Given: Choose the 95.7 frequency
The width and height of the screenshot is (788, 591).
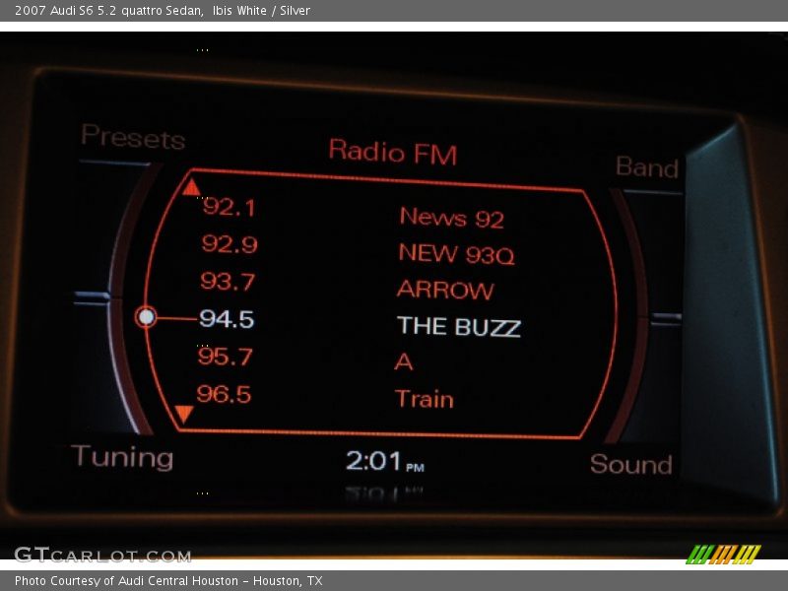Looking at the screenshot, I should tap(226, 357).
